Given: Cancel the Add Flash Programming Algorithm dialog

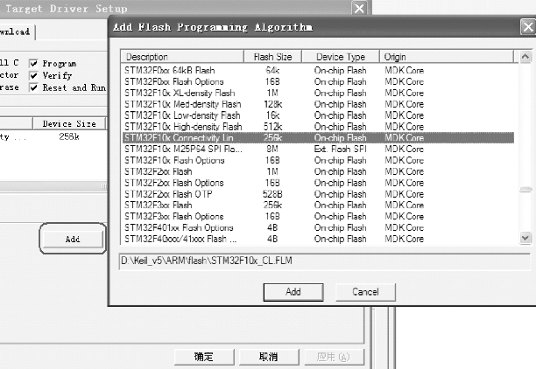Looking at the screenshot, I should (x=365, y=292).
